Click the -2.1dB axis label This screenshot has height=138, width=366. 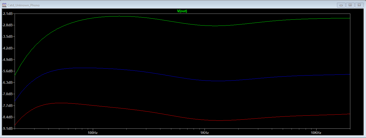[7, 14]
